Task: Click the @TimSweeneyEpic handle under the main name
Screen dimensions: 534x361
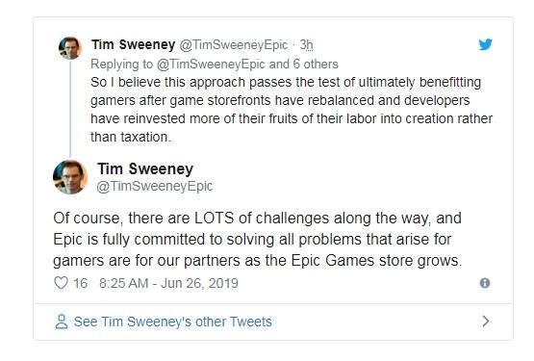Action: point(155,186)
